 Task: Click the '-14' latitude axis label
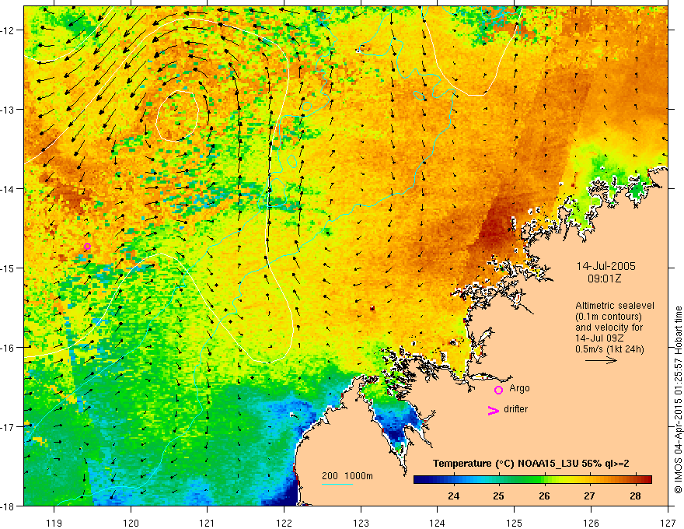pyautogui.click(x=9, y=188)
